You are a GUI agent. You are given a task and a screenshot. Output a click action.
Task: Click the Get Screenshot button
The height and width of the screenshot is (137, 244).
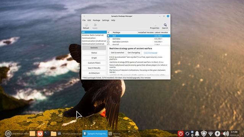pyautogui.click(x=117, y=53)
